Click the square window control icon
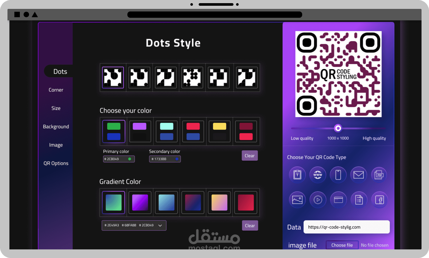 pos(17,14)
